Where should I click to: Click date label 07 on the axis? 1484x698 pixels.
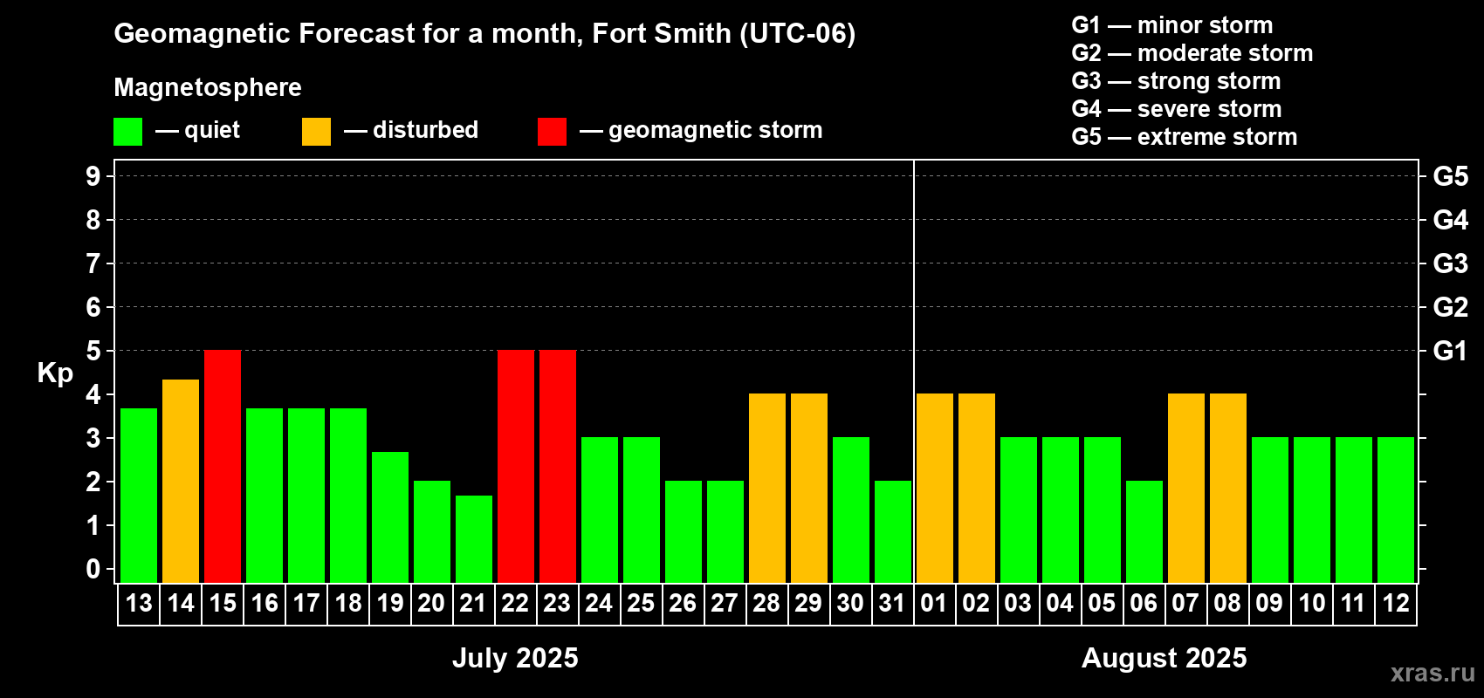click(x=1186, y=603)
